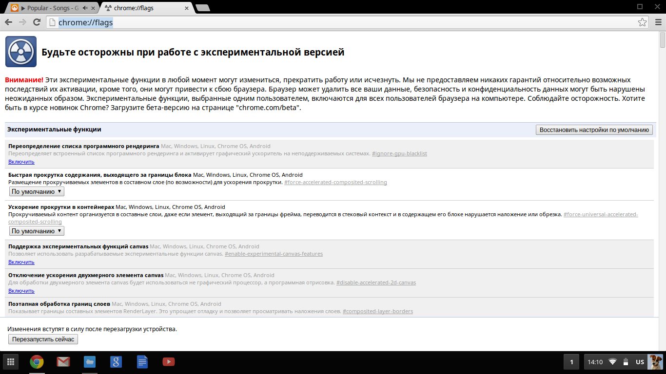Click the user avatar in the system tray
This screenshot has width=666, height=374.
click(656, 362)
